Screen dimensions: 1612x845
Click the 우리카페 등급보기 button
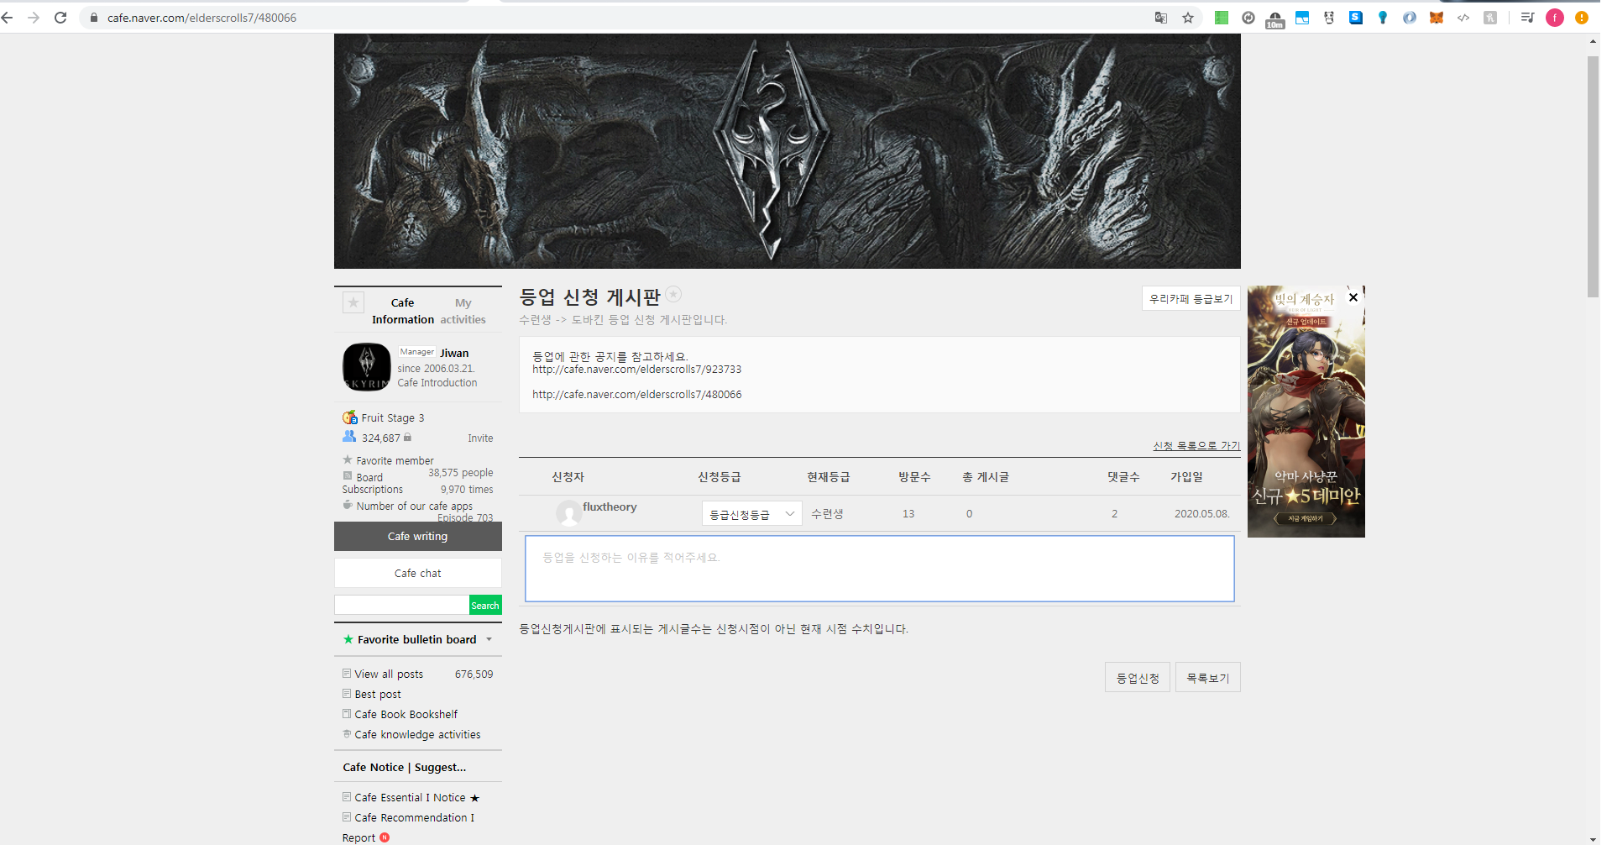click(x=1191, y=299)
